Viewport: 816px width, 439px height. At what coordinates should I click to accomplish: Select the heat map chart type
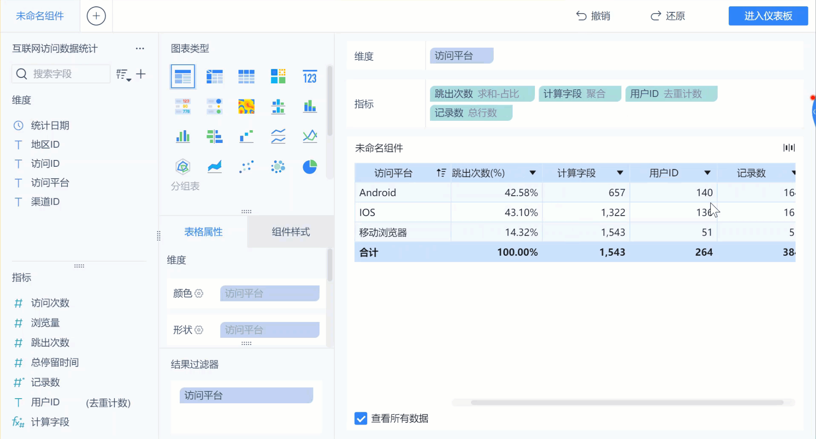[x=246, y=106]
